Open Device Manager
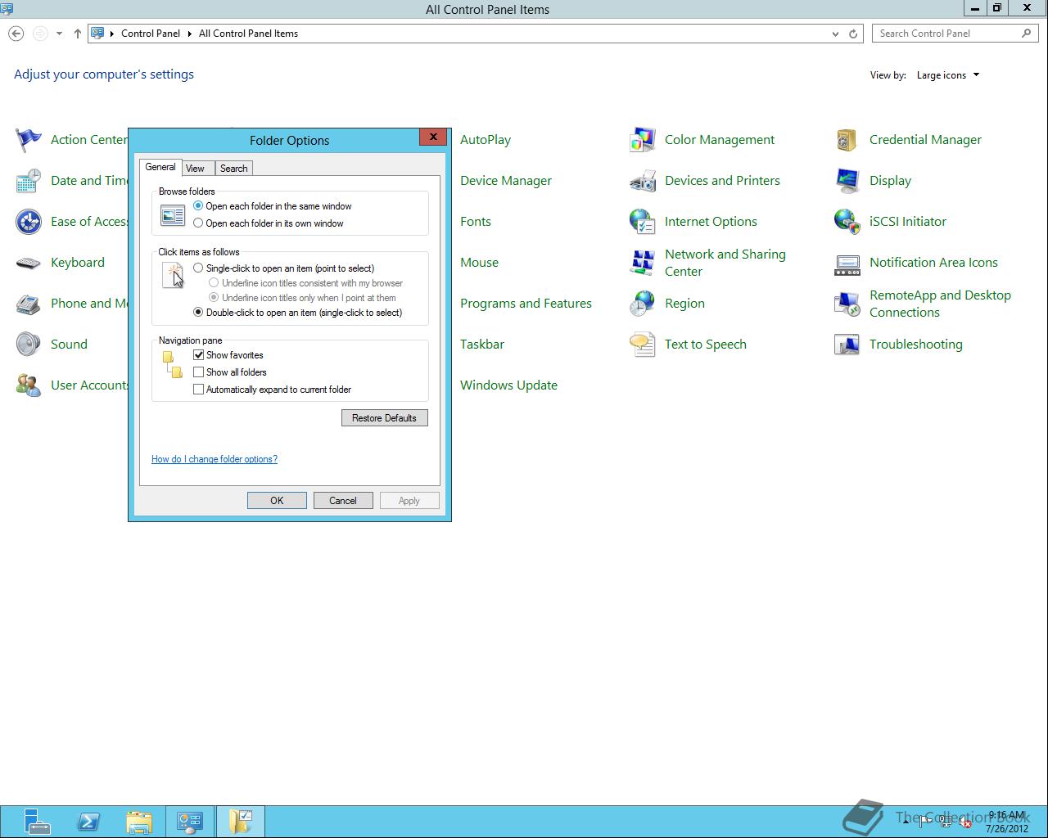Viewport: 1048px width, 838px height. (x=506, y=181)
